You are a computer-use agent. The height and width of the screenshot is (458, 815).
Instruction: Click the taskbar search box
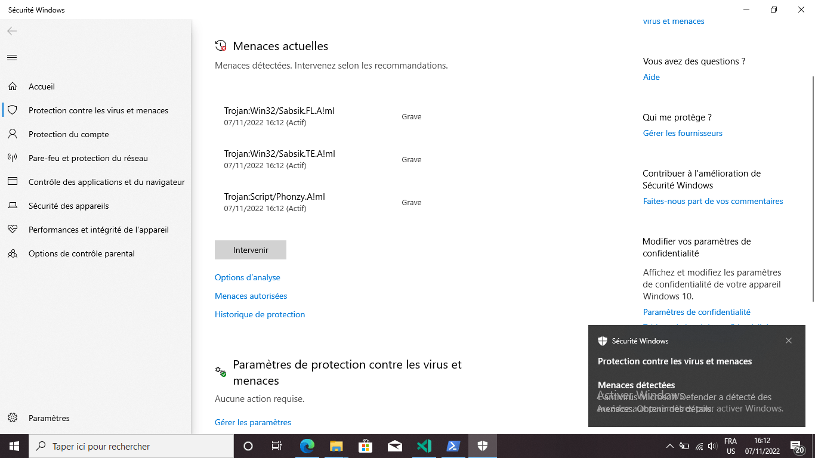pos(131,446)
